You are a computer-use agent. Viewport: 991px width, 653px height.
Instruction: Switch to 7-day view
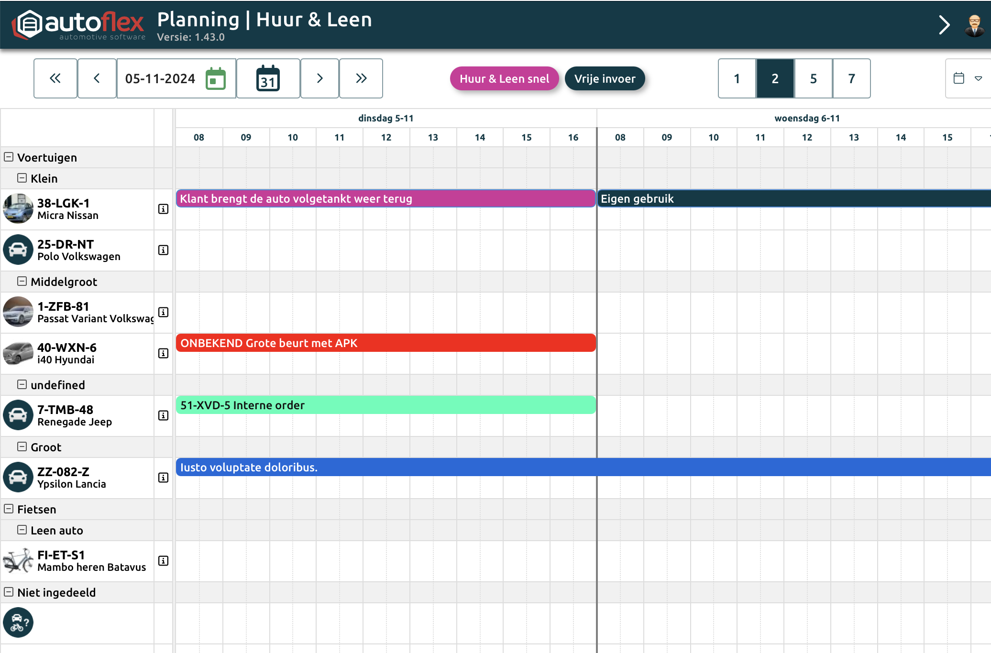tap(851, 78)
